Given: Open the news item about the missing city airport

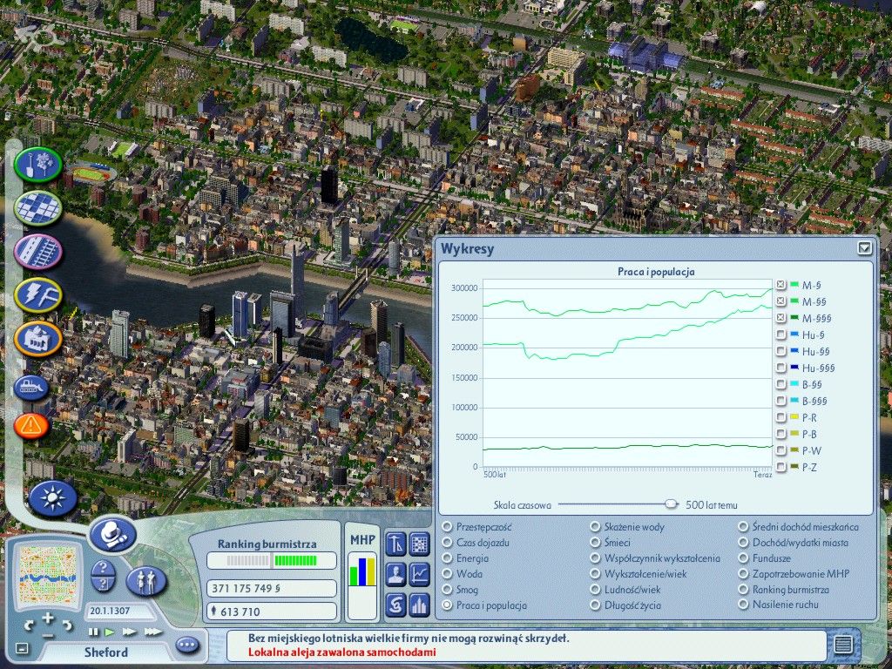Looking at the screenshot, I should pyautogui.click(x=409, y=639).
